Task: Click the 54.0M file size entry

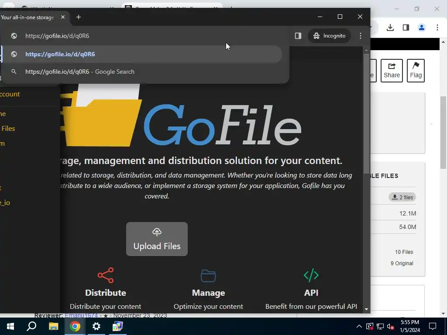Action: pos(408,227)
